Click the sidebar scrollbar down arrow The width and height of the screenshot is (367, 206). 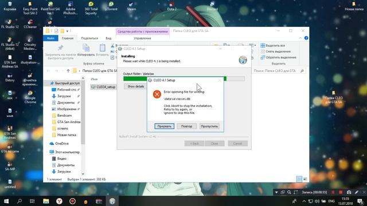pos(83,174)
